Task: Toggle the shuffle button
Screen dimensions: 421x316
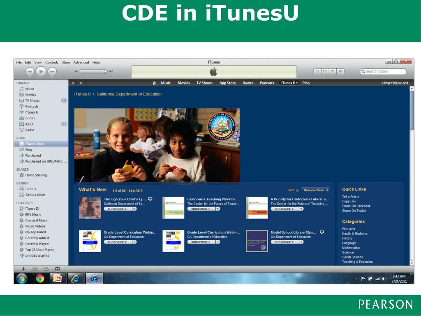Action: click(35, 269)
